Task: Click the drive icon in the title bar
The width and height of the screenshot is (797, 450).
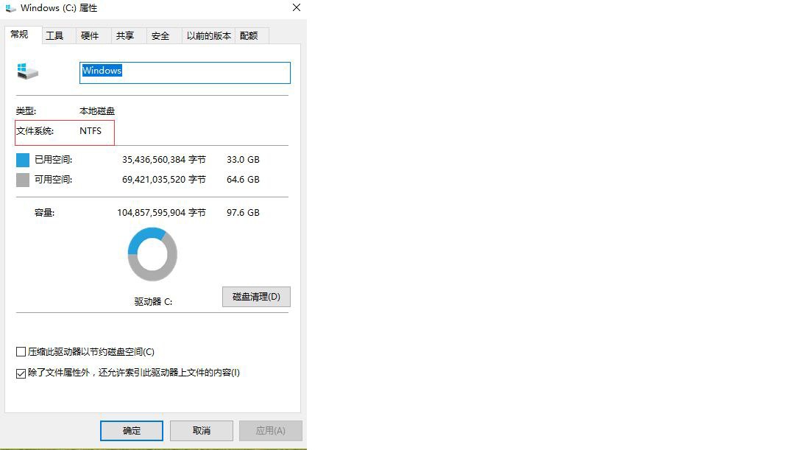Action: click(10, 8)
